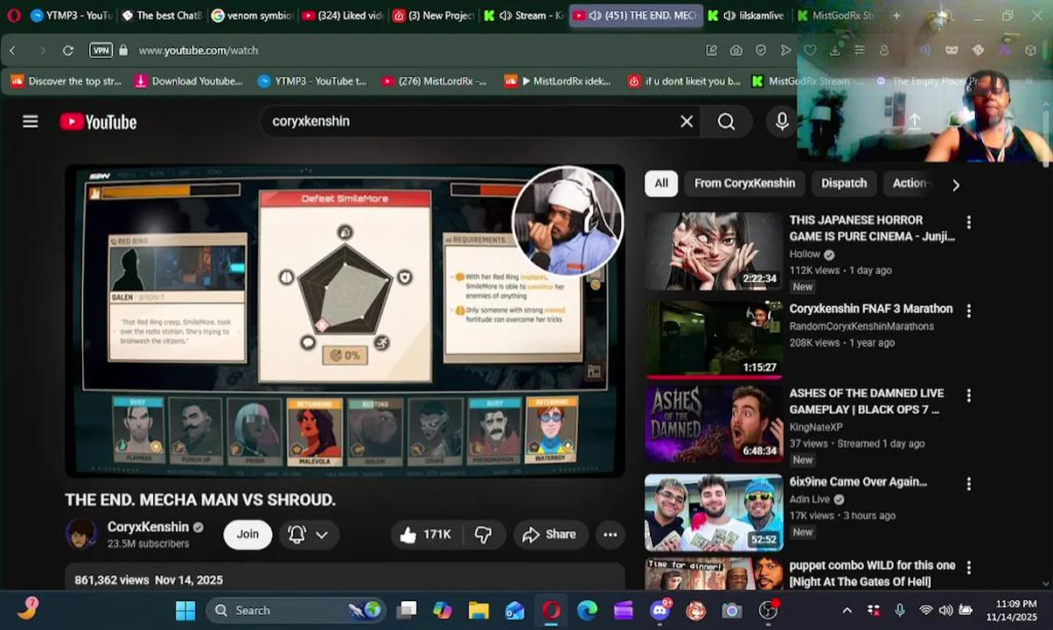
Task: Open Opera menu logo button
Action: (x=13, y=16)
